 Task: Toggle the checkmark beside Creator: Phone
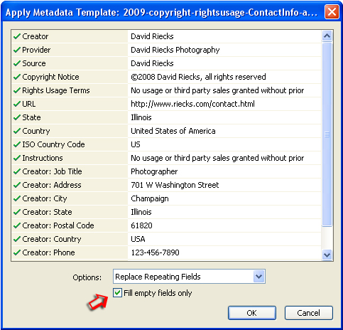click(17, 252)
